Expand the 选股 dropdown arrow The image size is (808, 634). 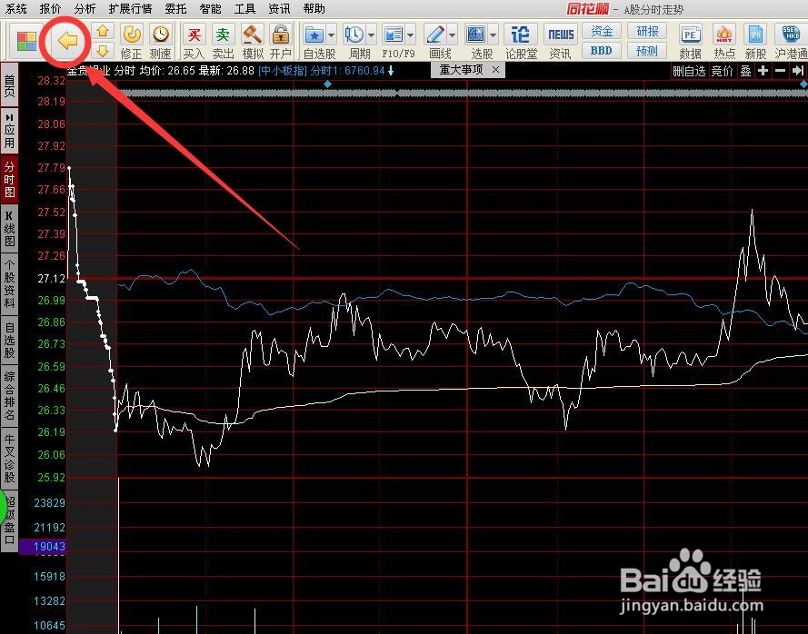click(x=494, y=35)
